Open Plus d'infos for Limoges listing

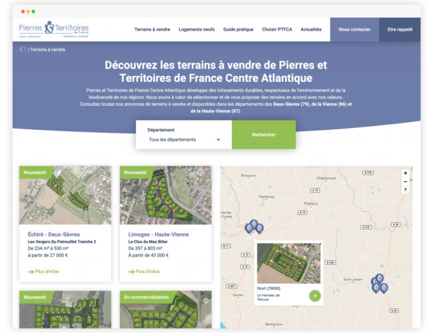[144, 272]
